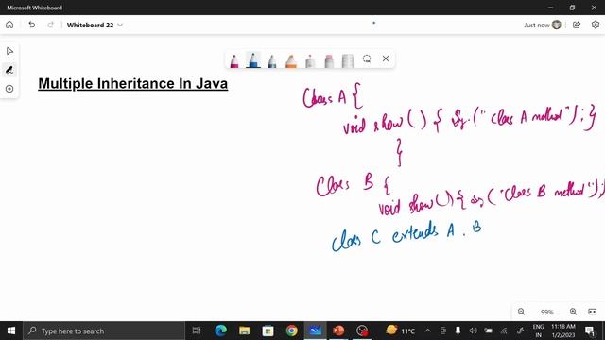Zoom in on the canvas
The width and height of the screenshot is (605, 340).
point(574,312)
